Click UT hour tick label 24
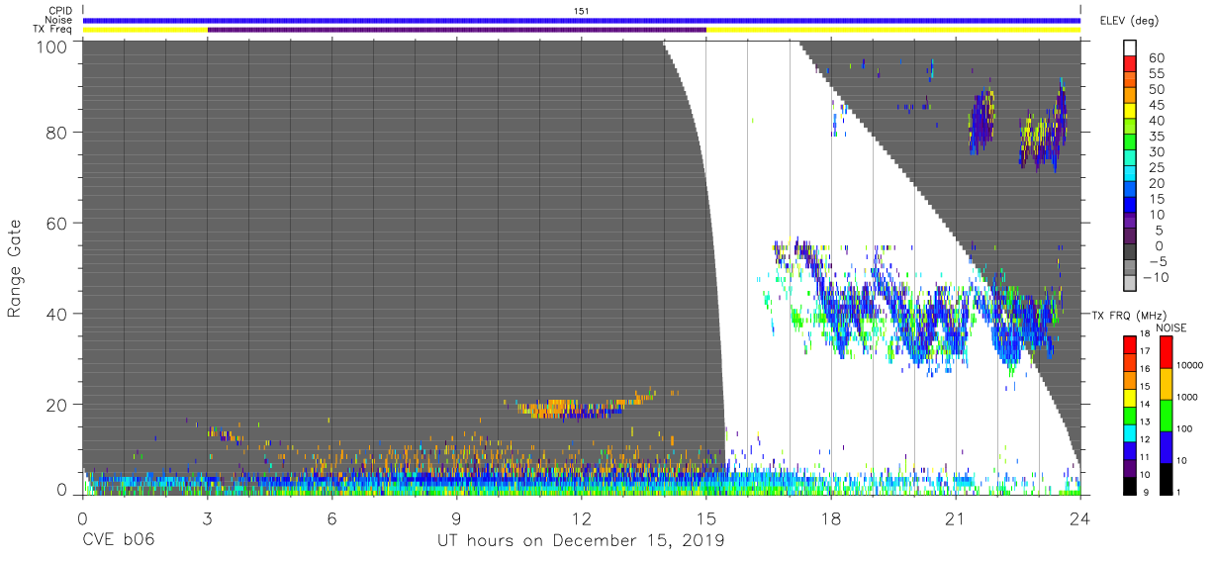 (x=1080, y=518)
